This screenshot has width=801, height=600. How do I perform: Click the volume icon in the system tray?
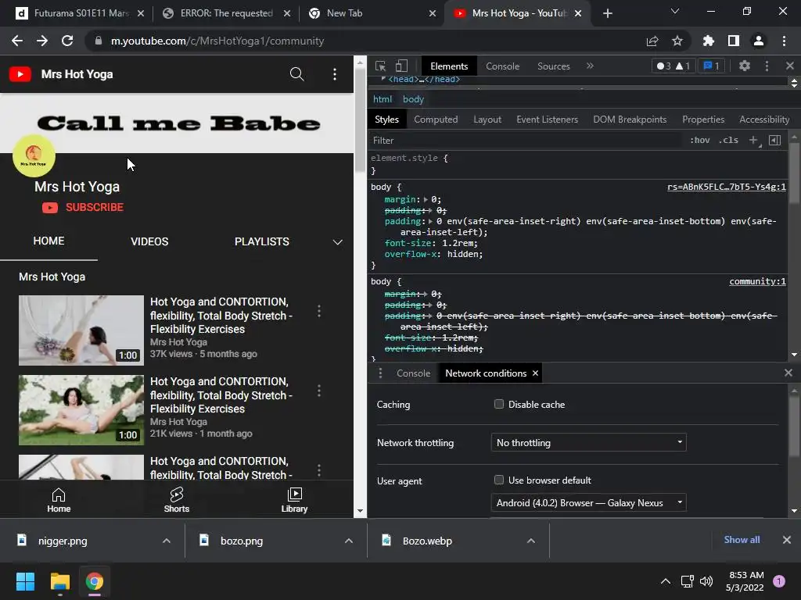[x=706, y=581]
